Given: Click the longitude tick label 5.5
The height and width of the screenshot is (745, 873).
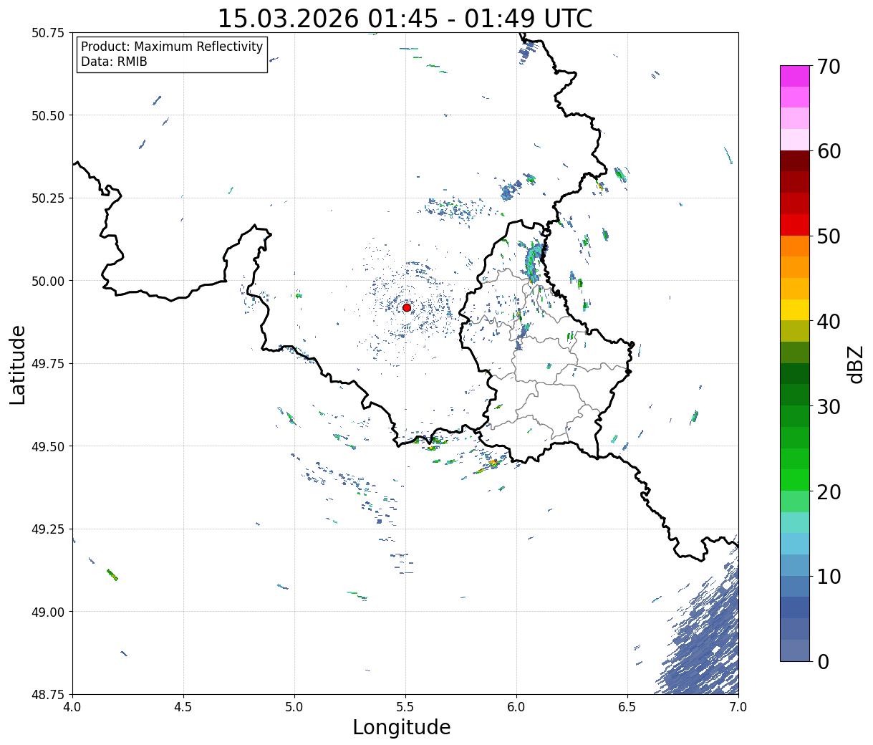Looking at the screenshot, I should coord(405,706).
